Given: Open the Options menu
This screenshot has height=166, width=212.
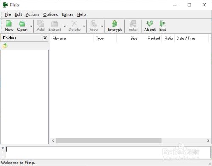Looking at the screenshot, I should [x=50, y=14].
